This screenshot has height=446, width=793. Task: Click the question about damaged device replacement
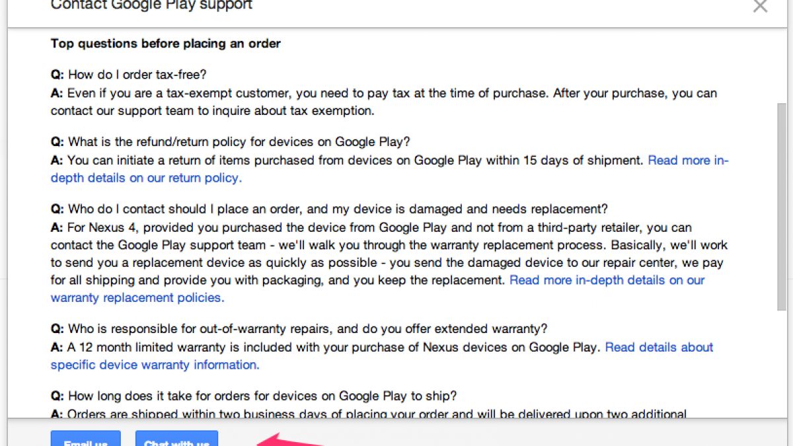329,209
